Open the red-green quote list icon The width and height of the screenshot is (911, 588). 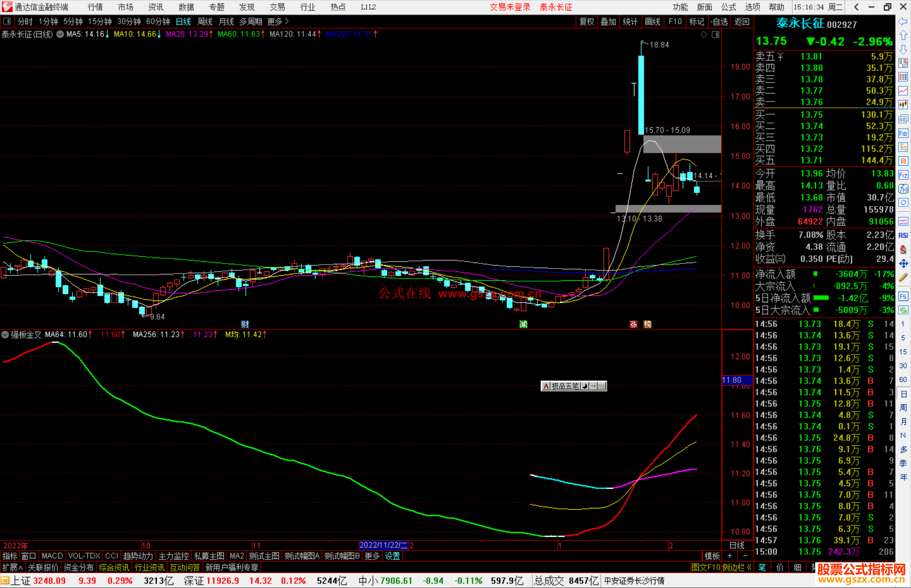903,63
